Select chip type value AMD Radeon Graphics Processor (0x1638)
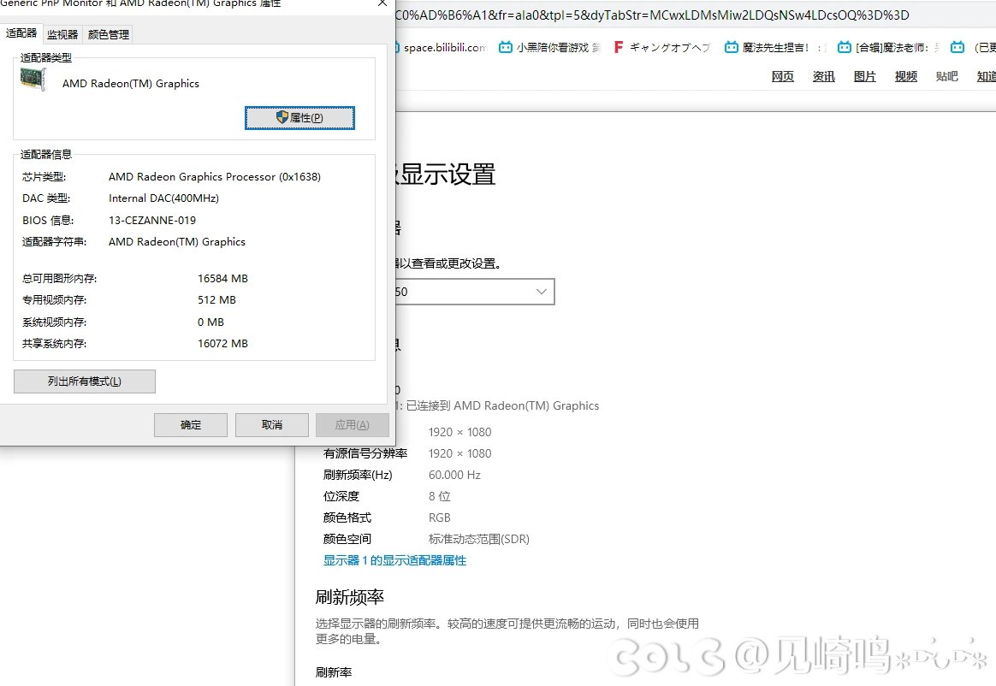Image resolution: width=996 pixels, height=686 pixels. [215, 176]
